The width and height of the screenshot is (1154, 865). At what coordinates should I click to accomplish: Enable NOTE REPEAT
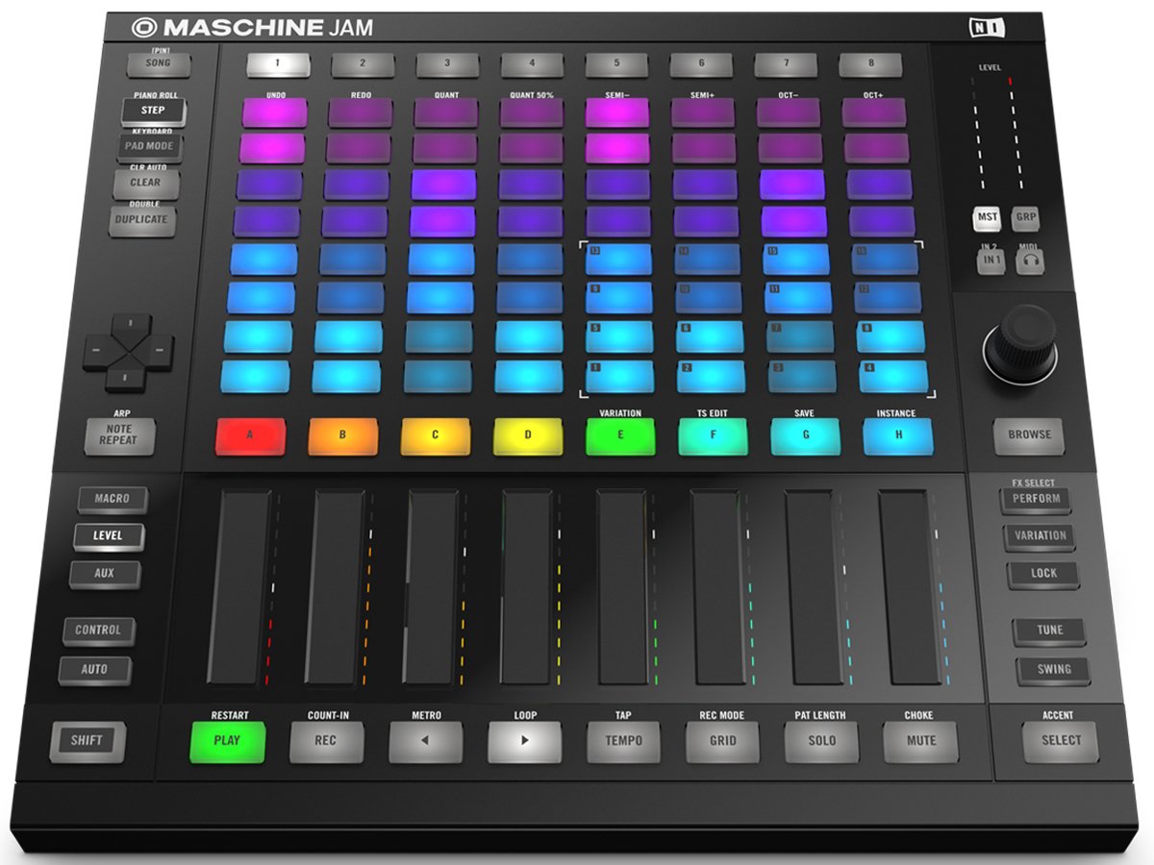(119, 435)
